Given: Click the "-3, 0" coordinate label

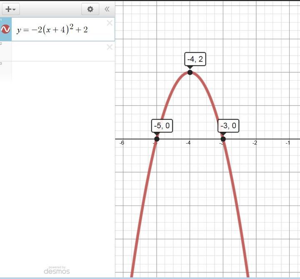Looking at the screenshot, I should pos(228,125).
